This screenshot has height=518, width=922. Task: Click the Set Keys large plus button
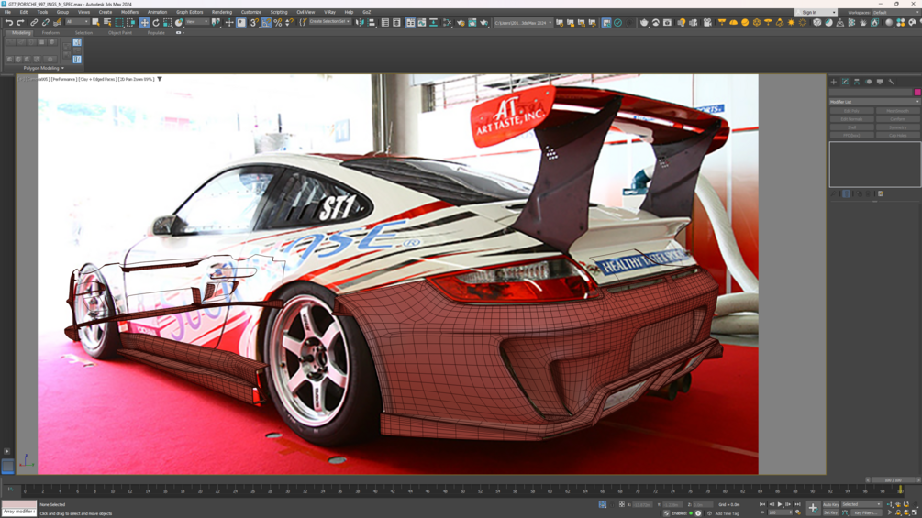pyautogui.click(x=813, y=508)
